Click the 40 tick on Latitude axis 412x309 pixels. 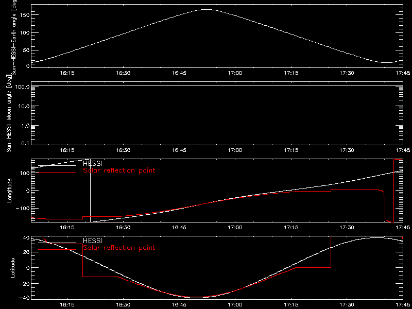26,237
